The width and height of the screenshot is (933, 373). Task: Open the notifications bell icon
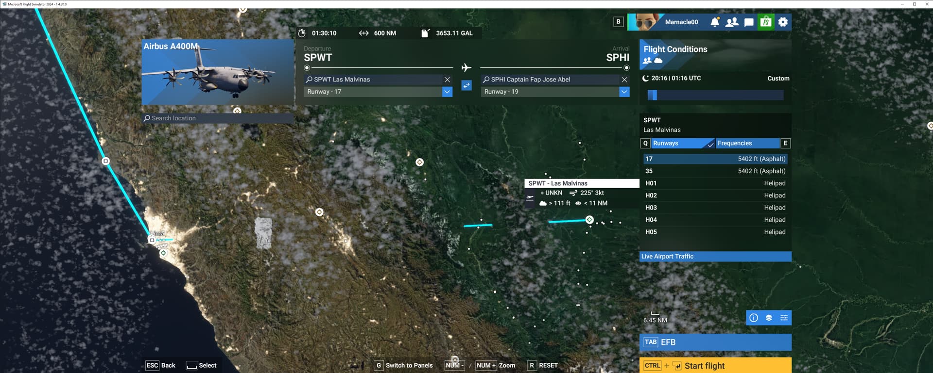715,22
